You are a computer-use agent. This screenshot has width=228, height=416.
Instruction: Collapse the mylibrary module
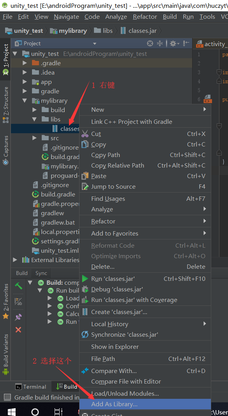pos(25,100)
